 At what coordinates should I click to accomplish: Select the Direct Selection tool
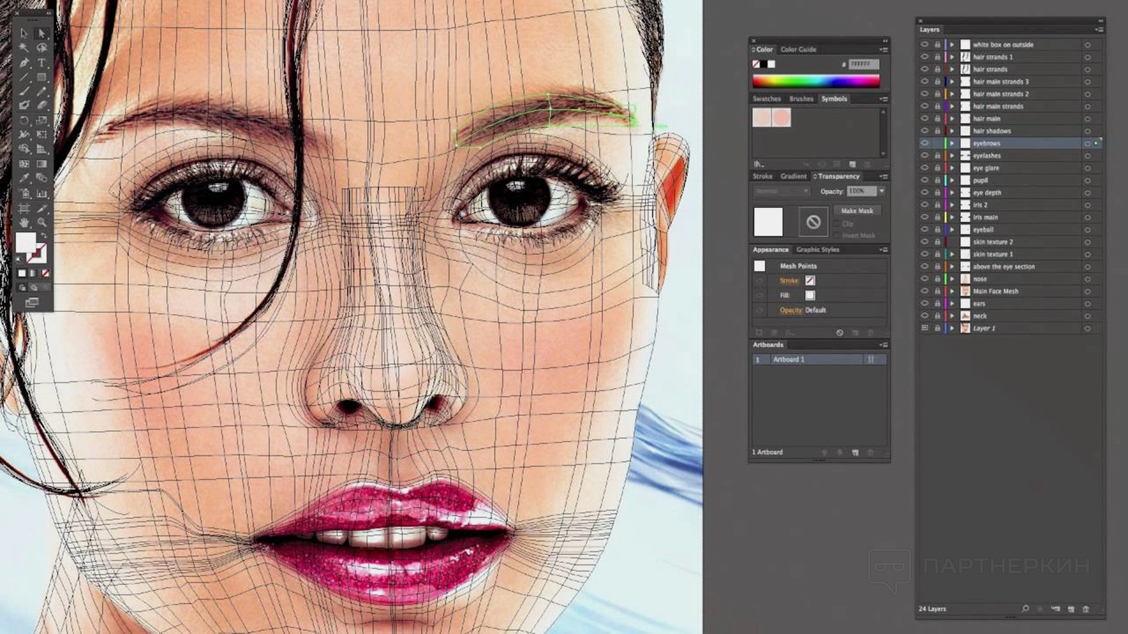click(42, 34)
